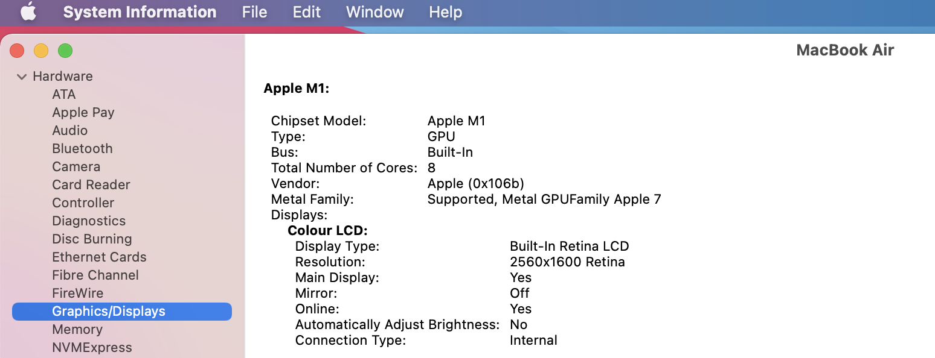Select Ethernet Cards in the sidebar
935x358 pixels.
click(x=99, y=257)
